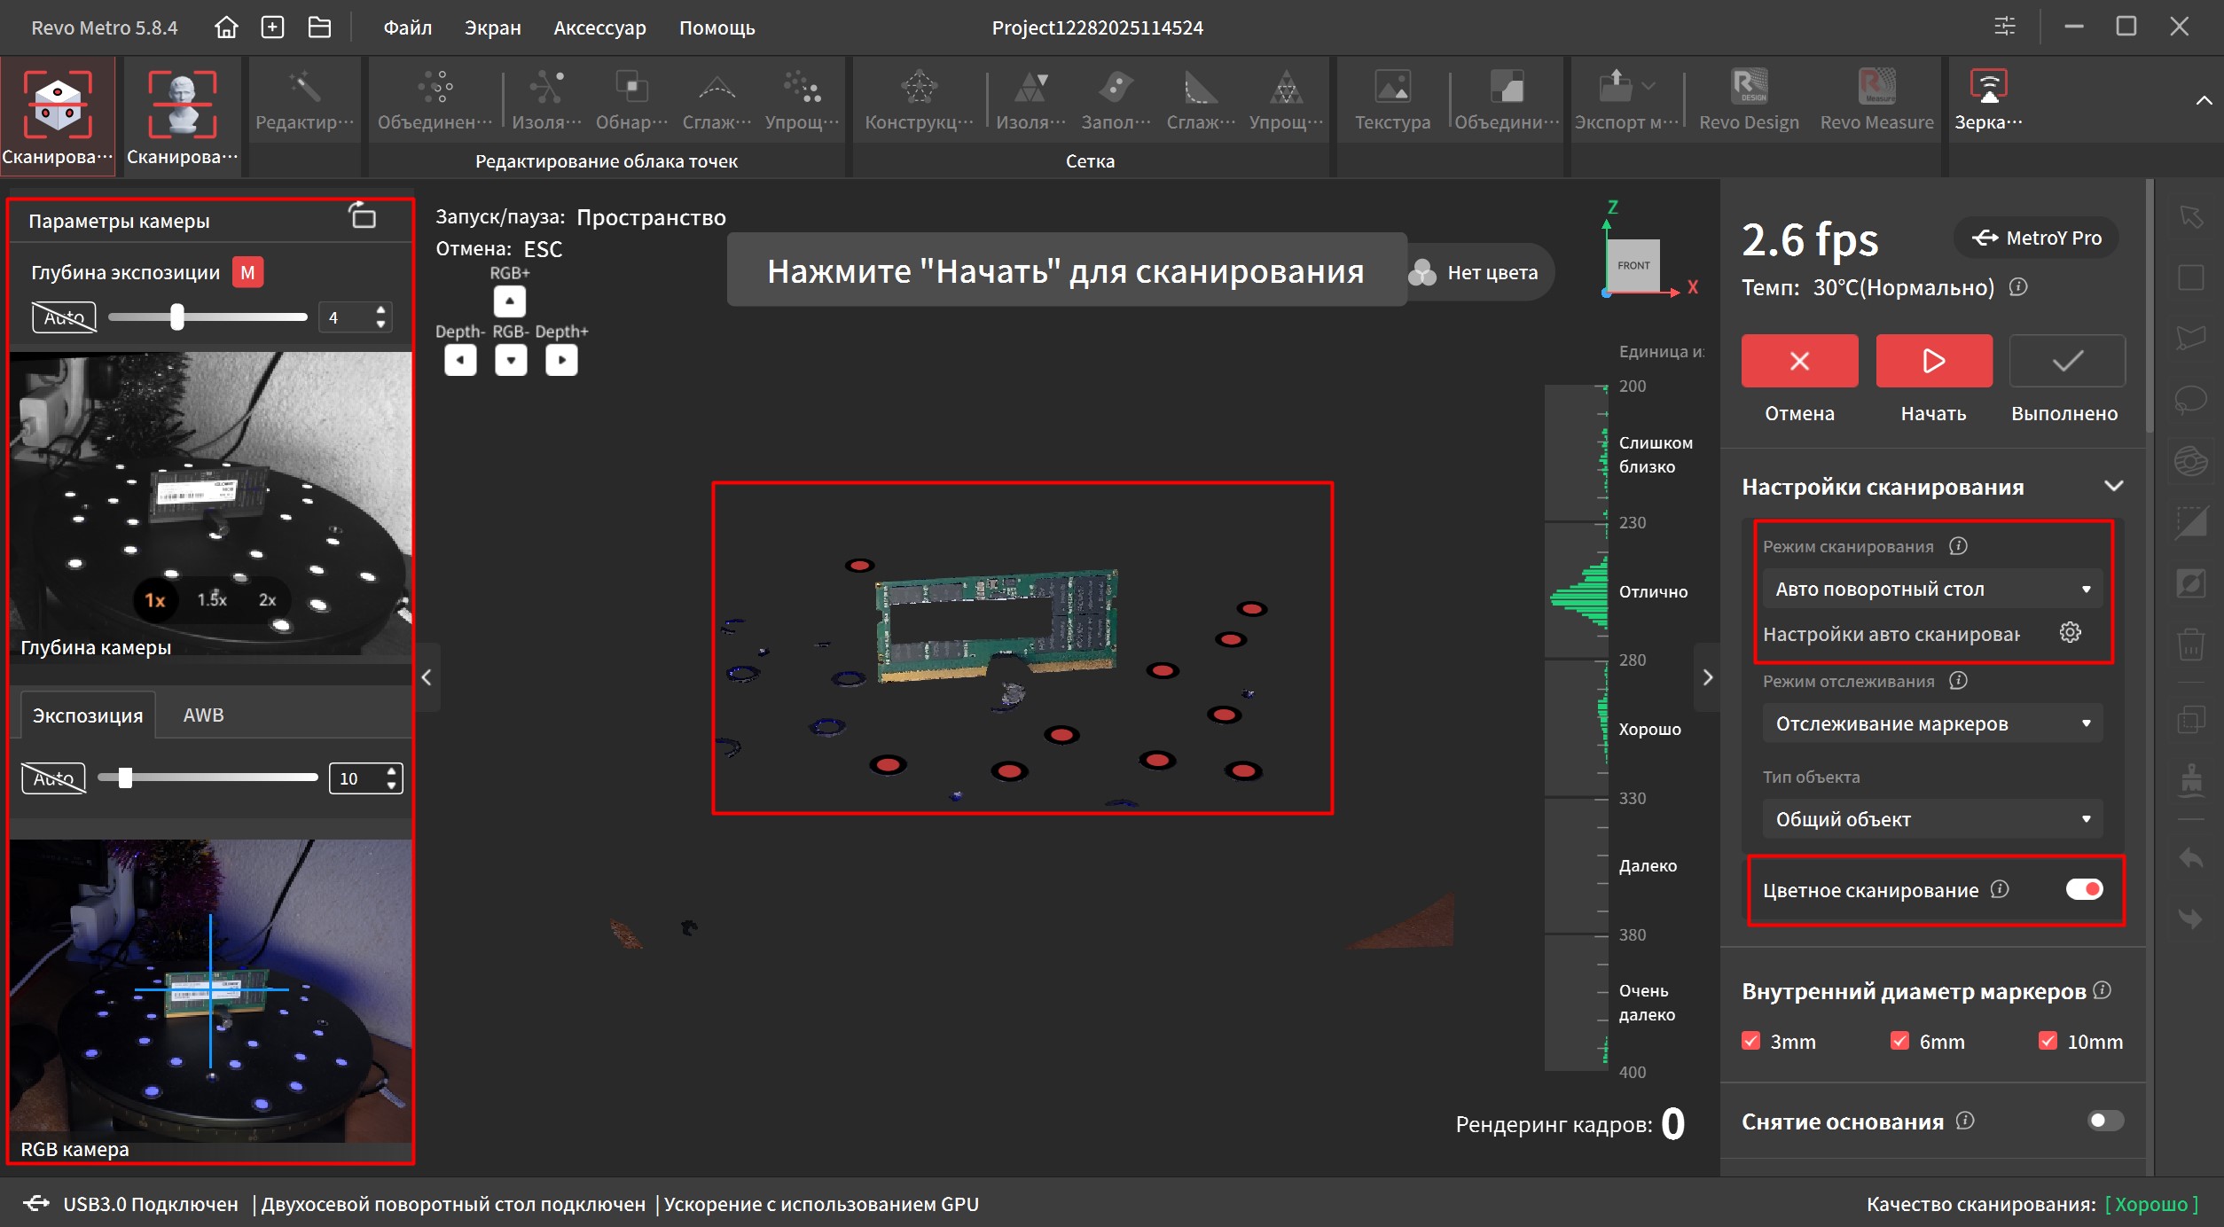
Task: Open the scan mode dropdown
Action: click(1931, 589)
